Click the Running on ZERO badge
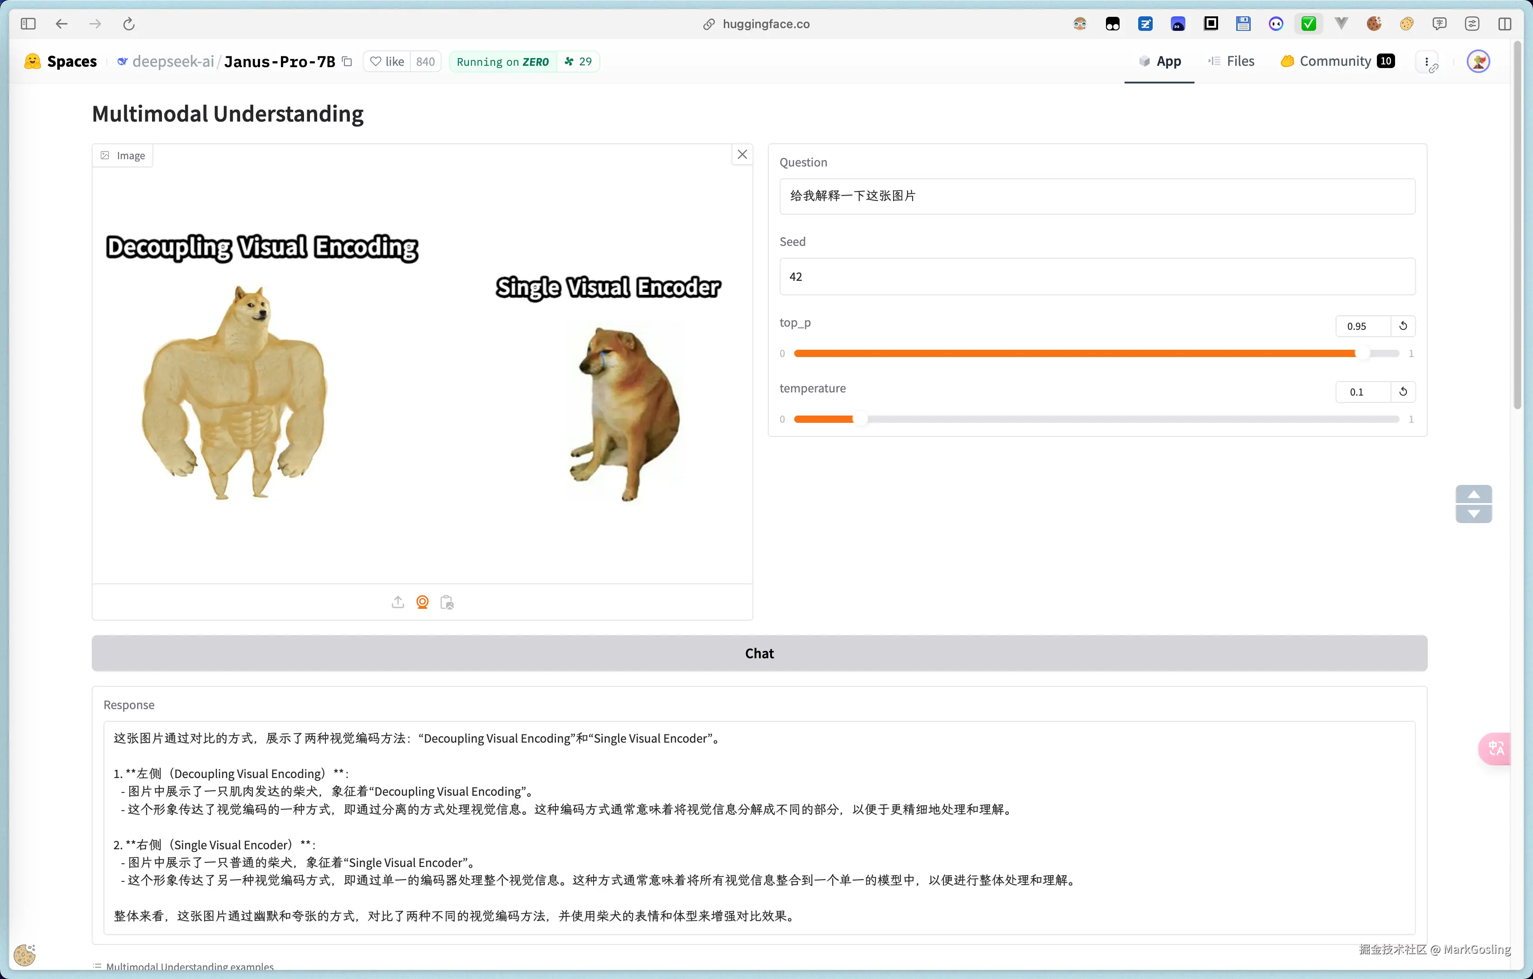 tap(502, 61)
